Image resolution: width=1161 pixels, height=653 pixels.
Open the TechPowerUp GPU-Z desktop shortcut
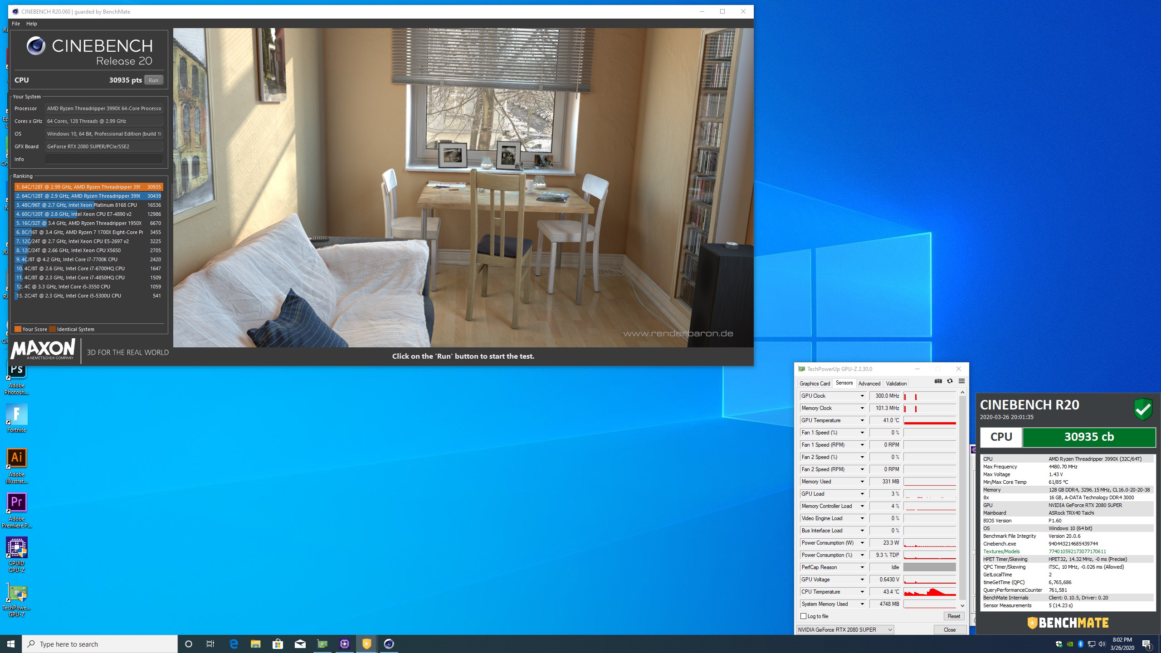pos(17,599)
